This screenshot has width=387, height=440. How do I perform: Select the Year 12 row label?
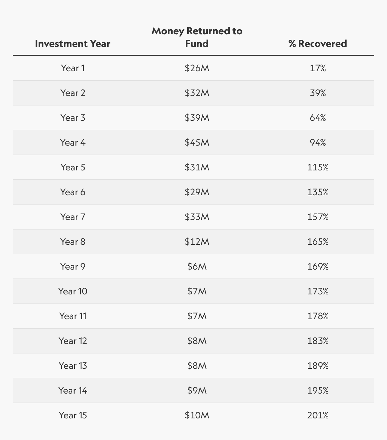(73, 341)
